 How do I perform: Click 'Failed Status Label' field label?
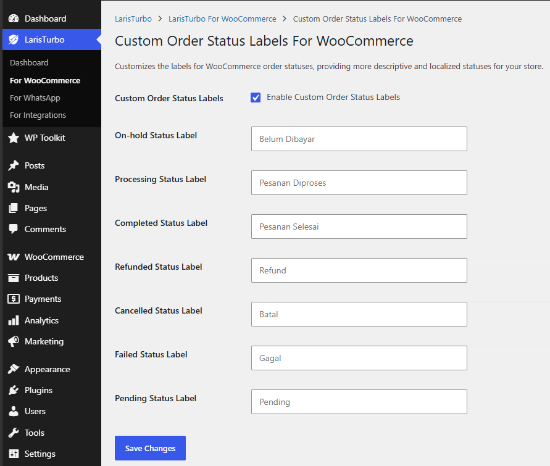(151, 354)
